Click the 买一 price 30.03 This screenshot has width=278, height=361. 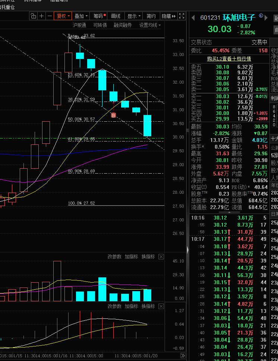point(222,96)
